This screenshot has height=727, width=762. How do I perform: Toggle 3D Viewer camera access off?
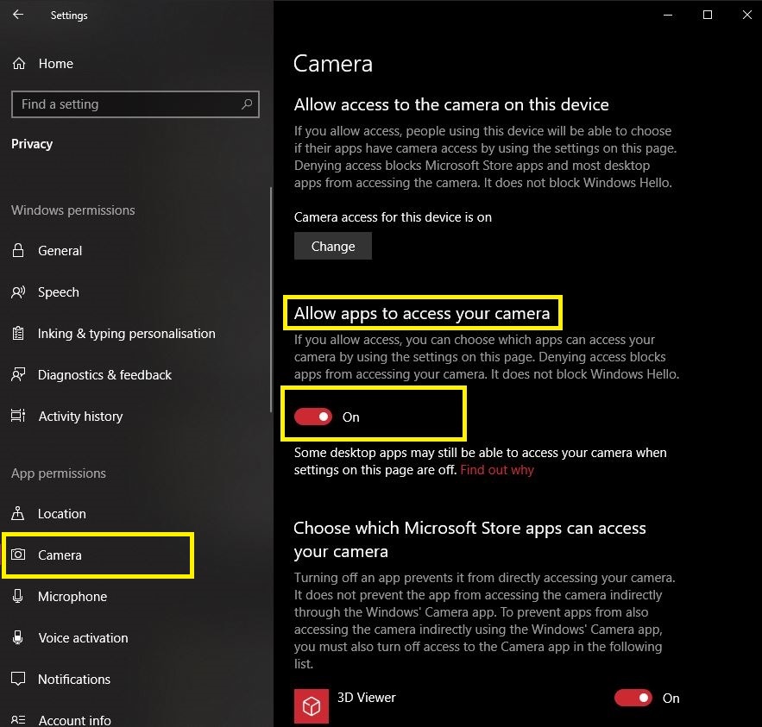tap(633, 698)
